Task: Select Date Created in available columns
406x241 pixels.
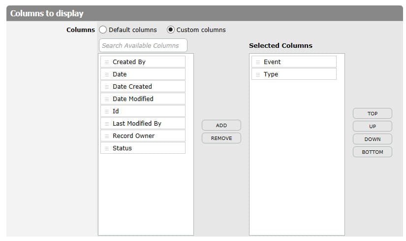Action: coord(143,86)
